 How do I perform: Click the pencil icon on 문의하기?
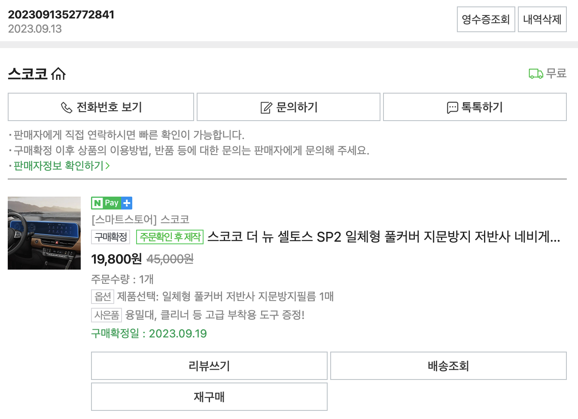point(266,106)
